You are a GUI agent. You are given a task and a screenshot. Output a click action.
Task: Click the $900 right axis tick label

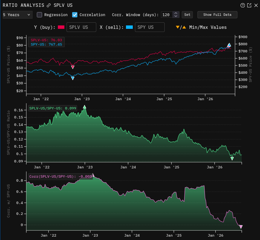243,37
